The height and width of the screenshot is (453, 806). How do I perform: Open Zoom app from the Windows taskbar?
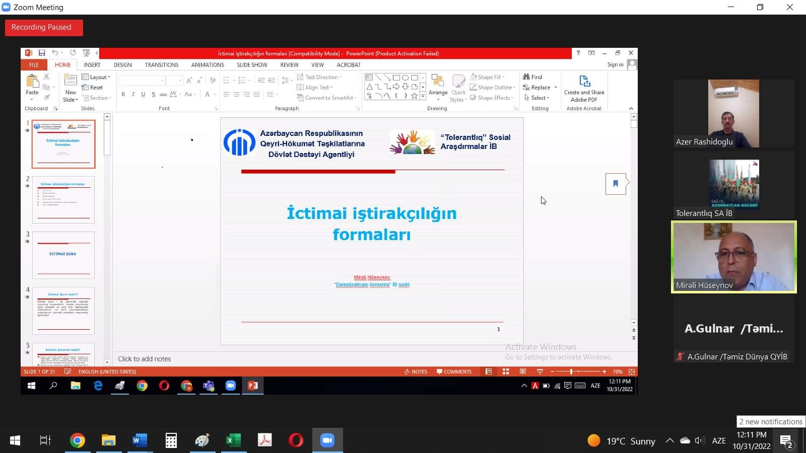(327, 440)
